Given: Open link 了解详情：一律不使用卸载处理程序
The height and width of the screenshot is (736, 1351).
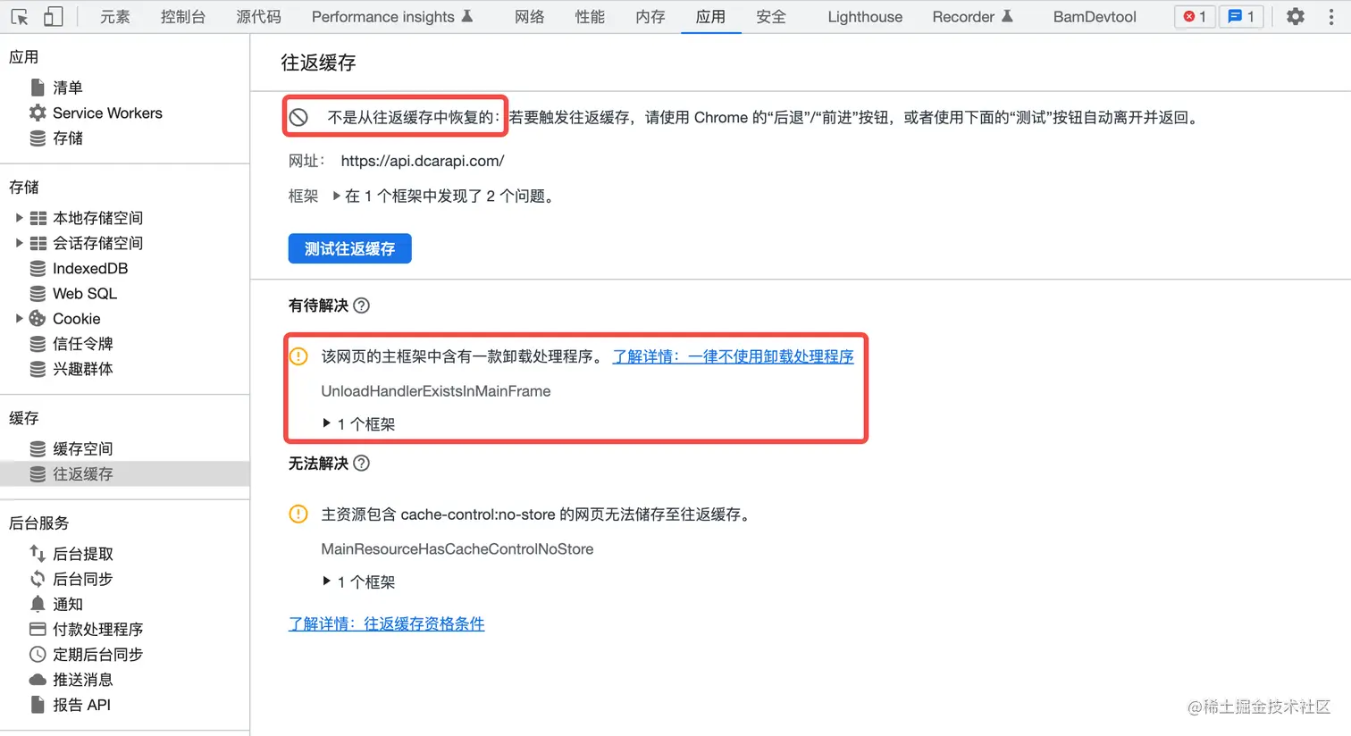Looking at the screenshot, I should [733, 356].
